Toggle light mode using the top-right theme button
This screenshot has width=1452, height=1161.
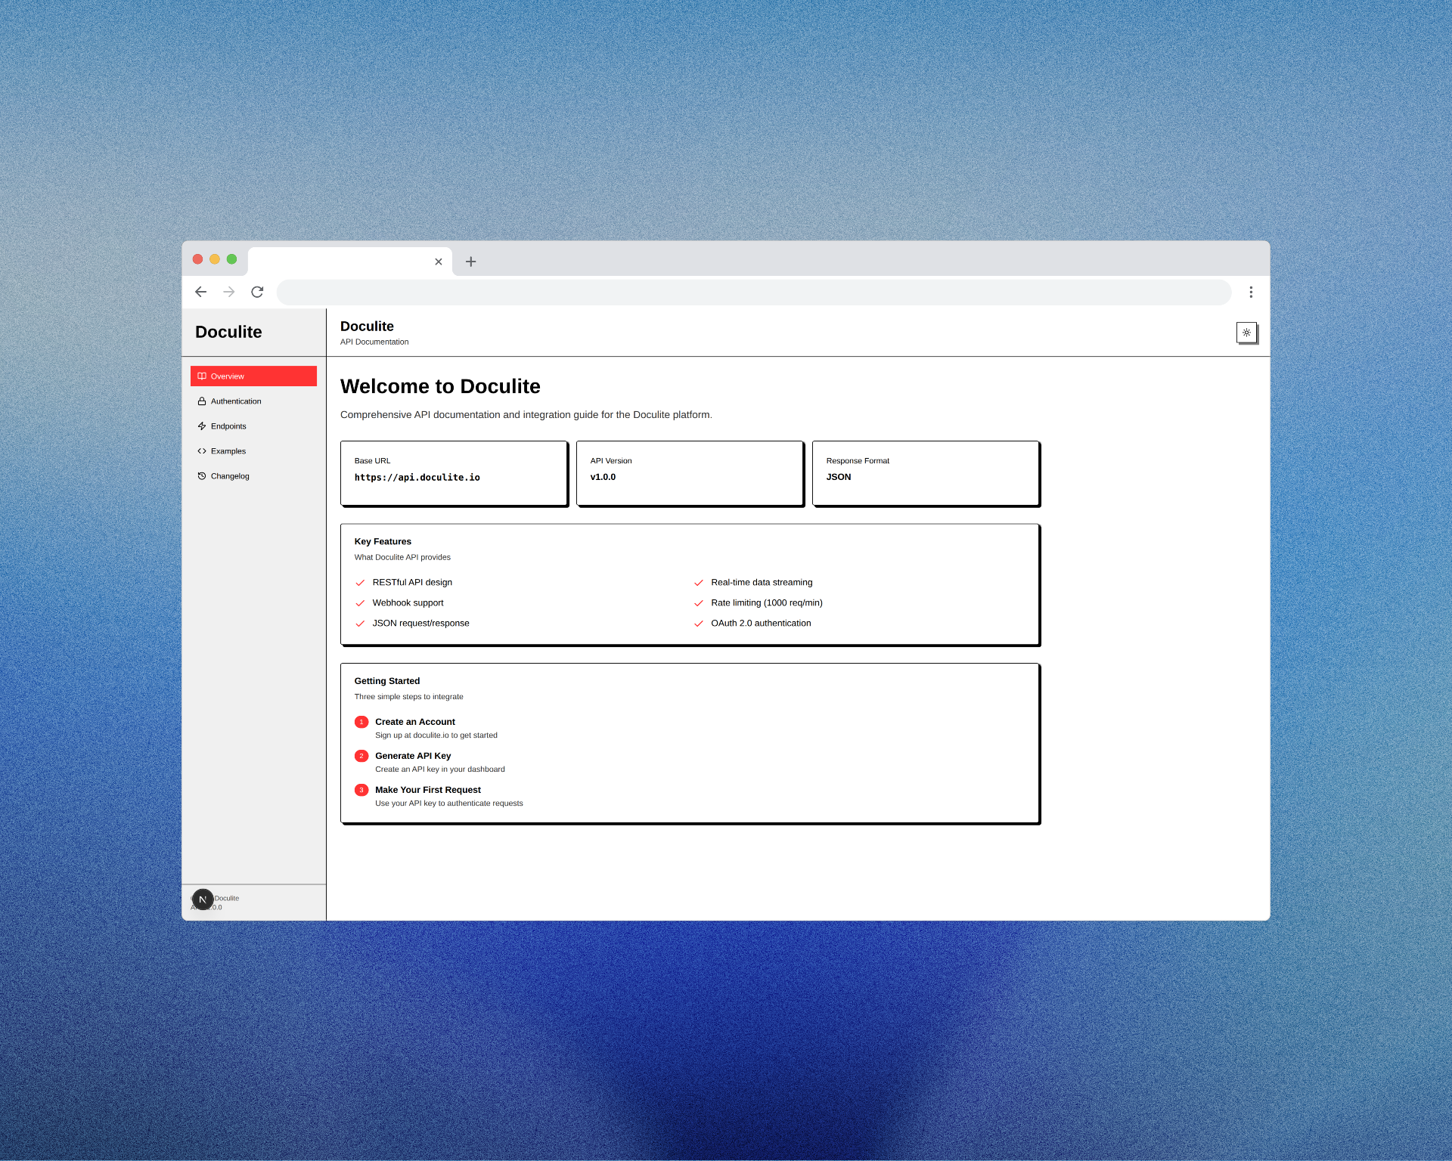(1246, 332)
